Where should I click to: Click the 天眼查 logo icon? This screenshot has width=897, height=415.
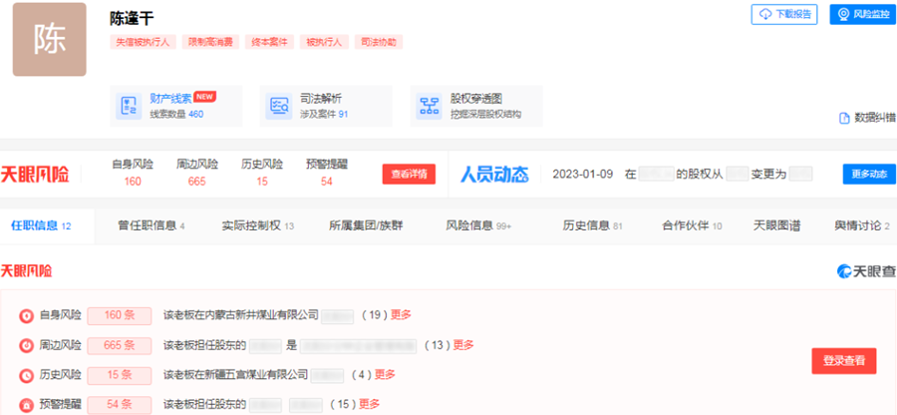[844, 271]
